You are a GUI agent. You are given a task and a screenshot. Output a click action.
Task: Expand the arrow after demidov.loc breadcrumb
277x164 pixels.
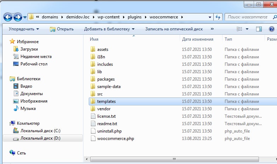click(x=93, y=17)
